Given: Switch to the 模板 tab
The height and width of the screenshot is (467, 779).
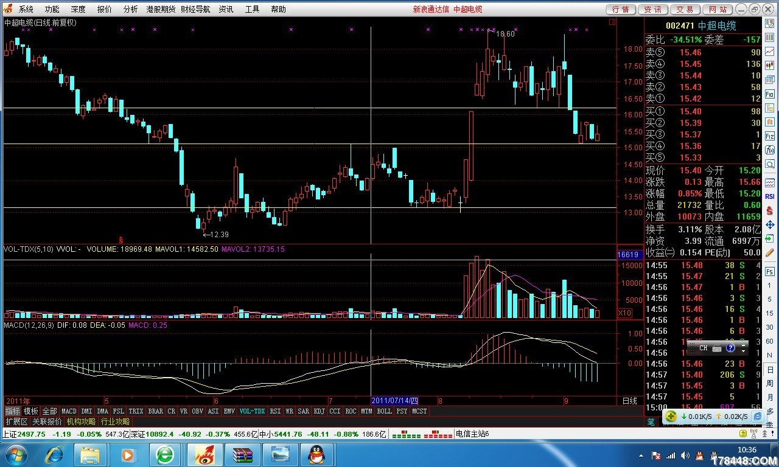Looking at the screenshot, I should [x=30, y=411].
